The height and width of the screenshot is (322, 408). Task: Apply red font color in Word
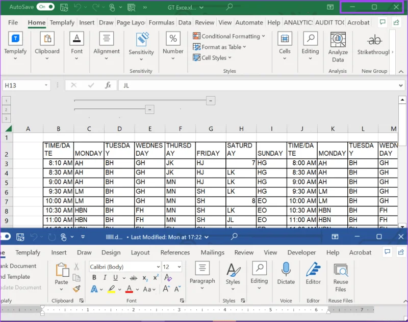(x=129, y=289)
